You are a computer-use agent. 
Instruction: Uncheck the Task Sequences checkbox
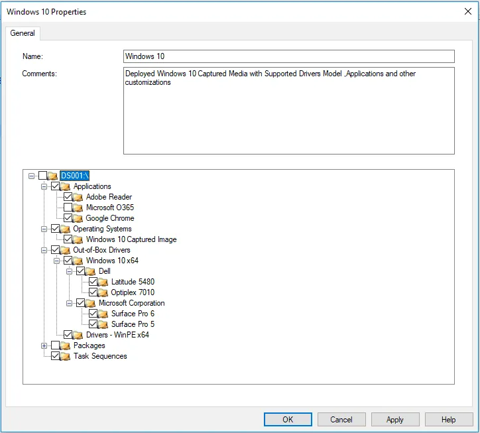tap(56, 356)
